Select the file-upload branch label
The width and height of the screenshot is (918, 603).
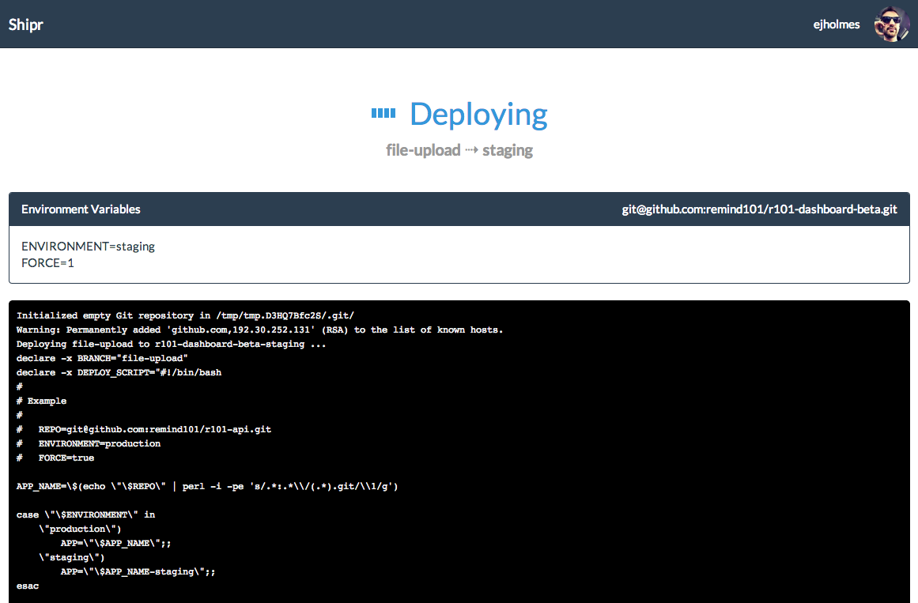pyautogui.click(x=421, y=150)
